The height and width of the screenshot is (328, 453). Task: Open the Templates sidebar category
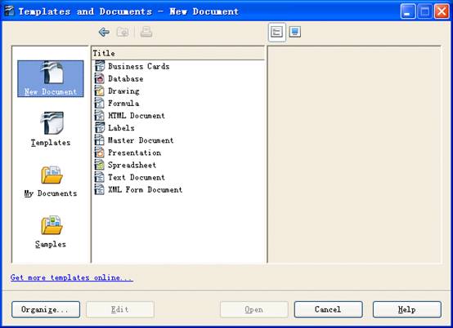coord(51,130)
